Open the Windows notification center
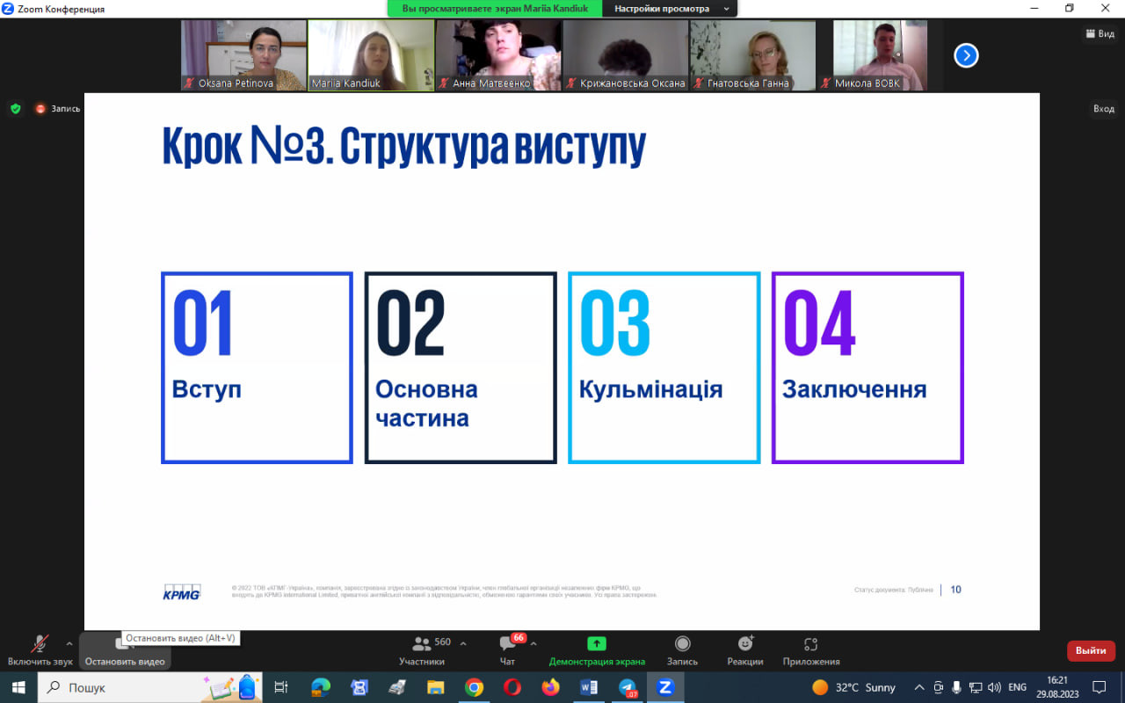Image resolution: width=1125 pixels, height=703 pixels. (1099, 687)
